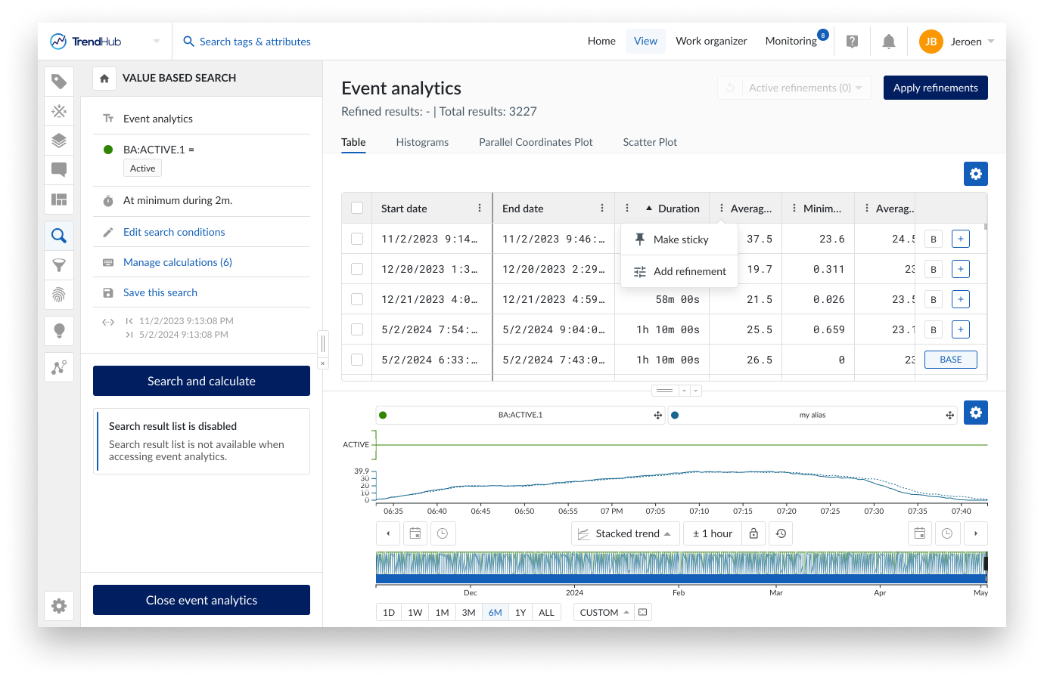1044x680 pixels.
Task: Check the 12/21/2023 event row checkbox
Action: click(x=357, y=299)
